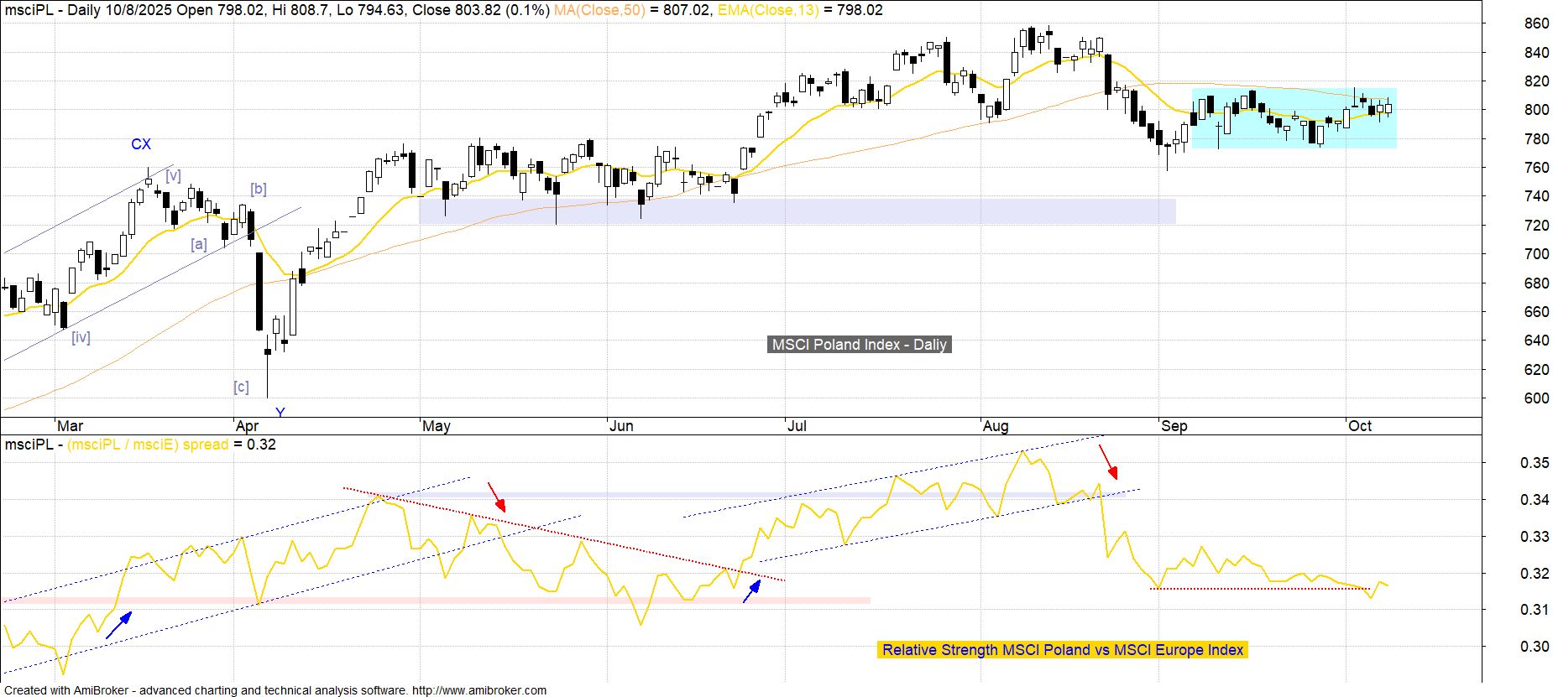Select the Sep month marker on the time axis
1553x697 pixels.
click(1174, 426)
